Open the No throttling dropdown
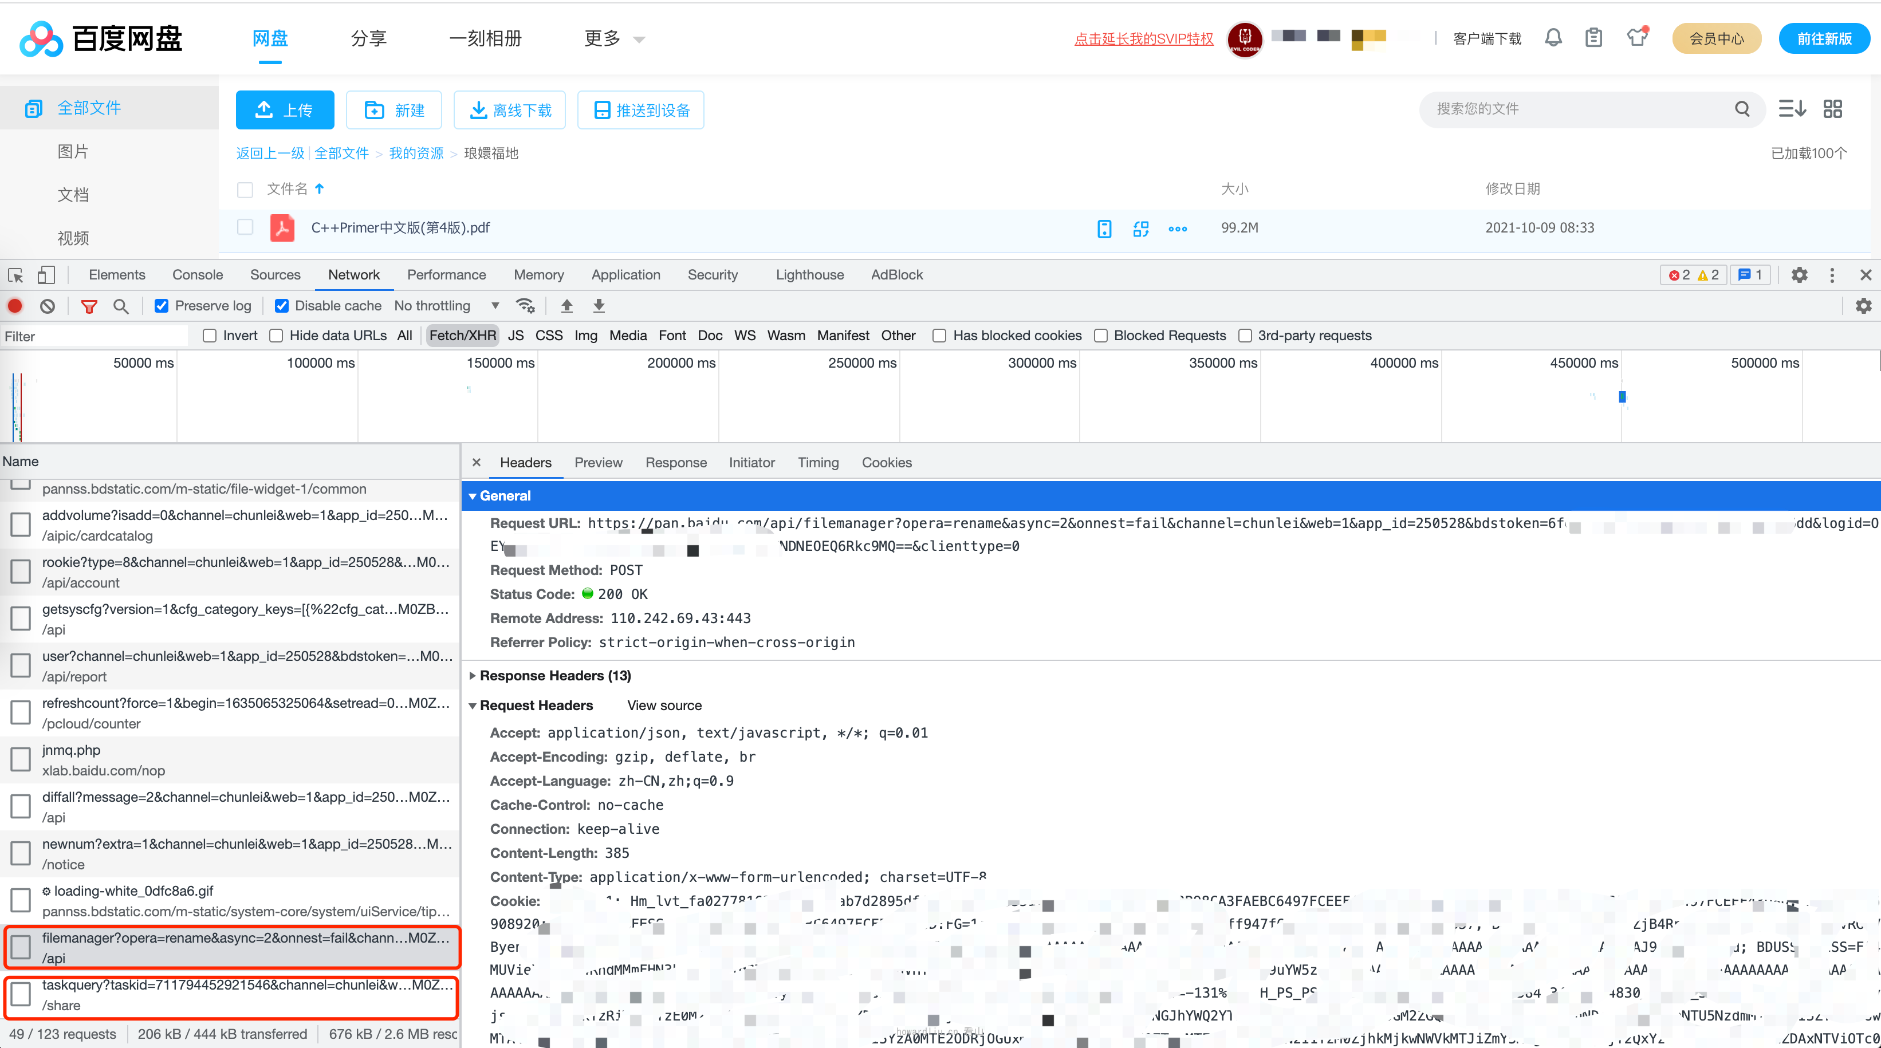Screen dimensions: 1881x1048 [446, 305]
